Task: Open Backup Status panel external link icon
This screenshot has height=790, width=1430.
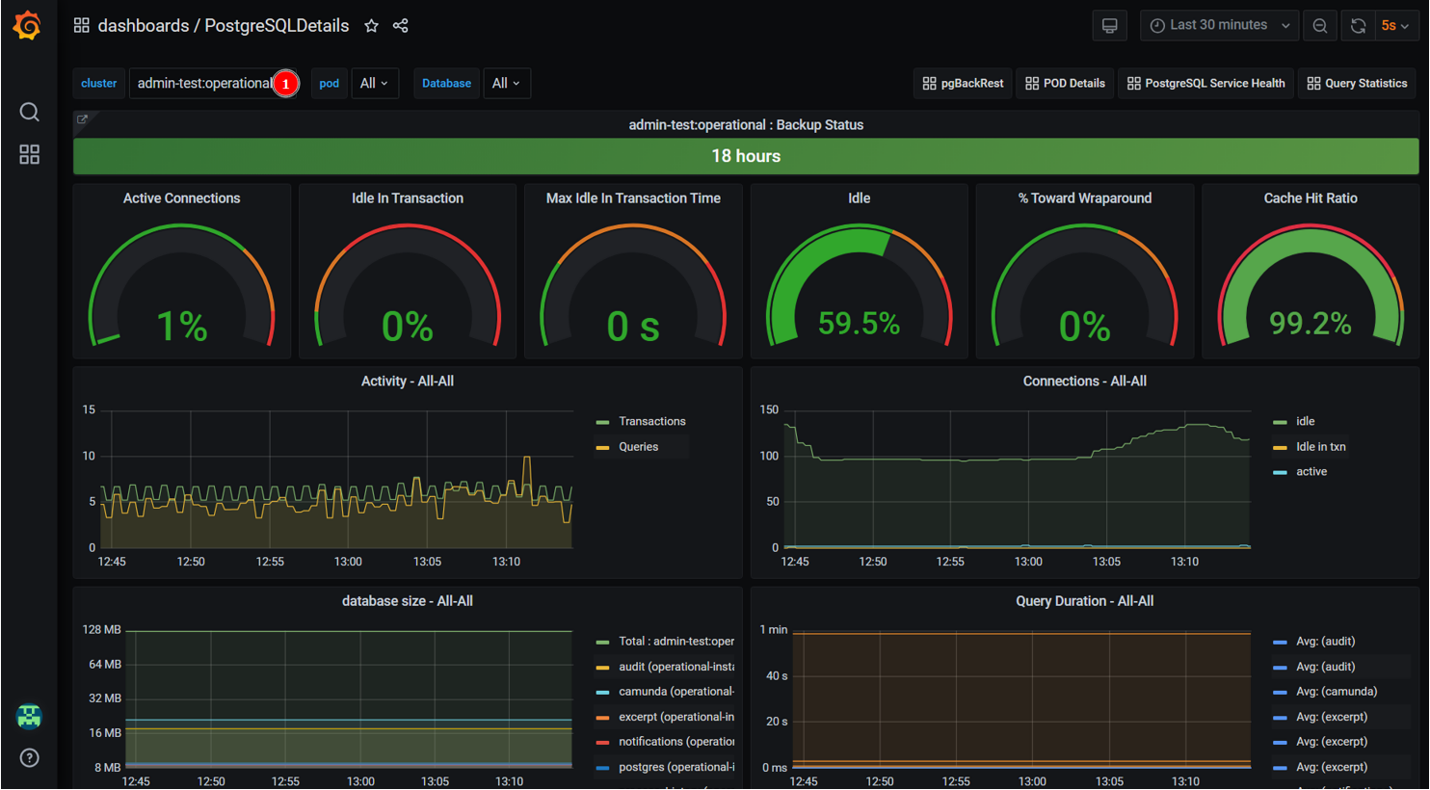Action: (83, 119)
